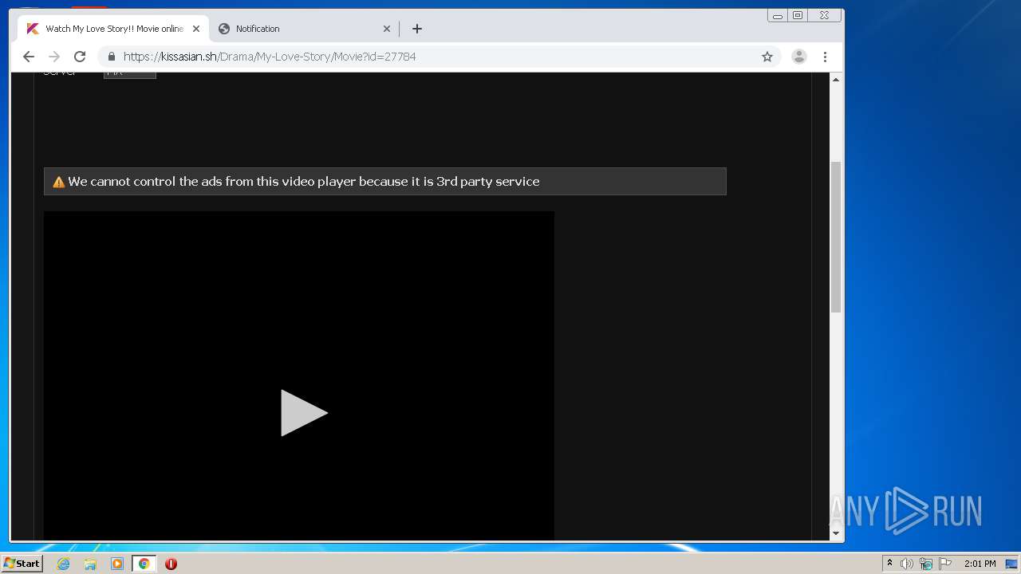Play the video with the play button
This screenshot has width=1021, height=574.
pos(304,413)
